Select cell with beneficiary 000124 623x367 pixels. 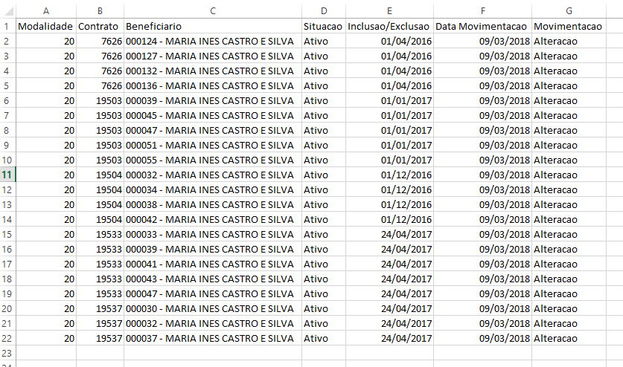[212, 41]
